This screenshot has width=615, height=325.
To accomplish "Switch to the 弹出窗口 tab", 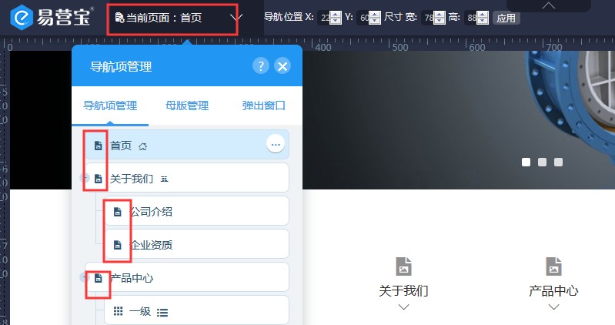I will (x=263, y=106).
